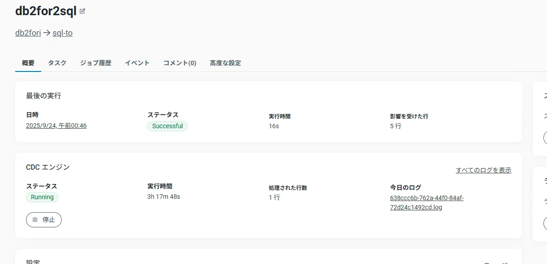Click the Successful status badge

[167, 126]
